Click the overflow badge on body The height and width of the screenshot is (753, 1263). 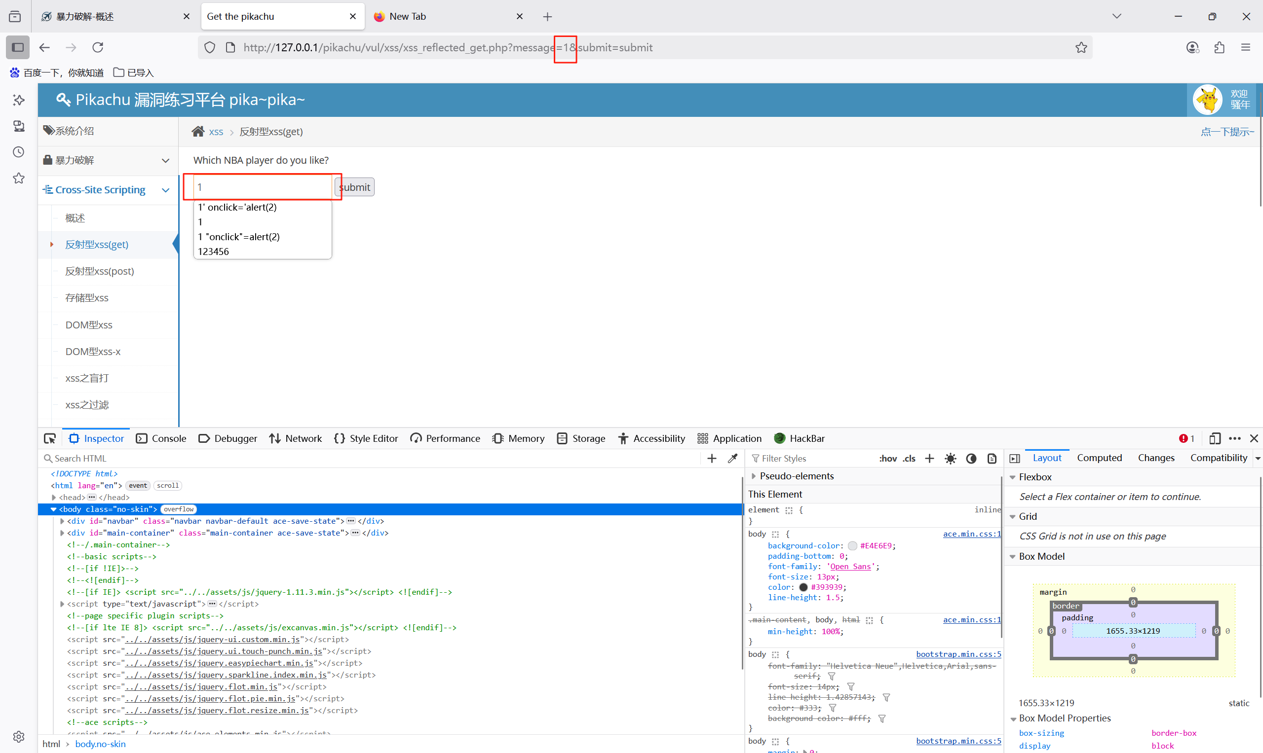[178, 509]
